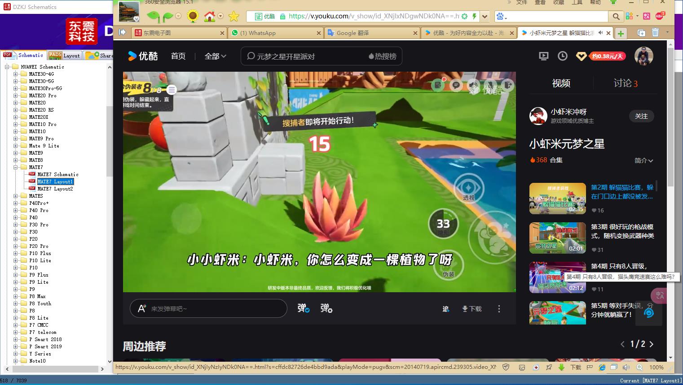The image size is (683, 385).
Task: Close the 优酷 为好内容全力以赴 tab
Action: coord(512,33)
